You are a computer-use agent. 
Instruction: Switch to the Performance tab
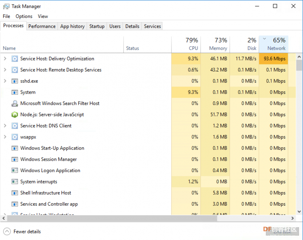42,26
